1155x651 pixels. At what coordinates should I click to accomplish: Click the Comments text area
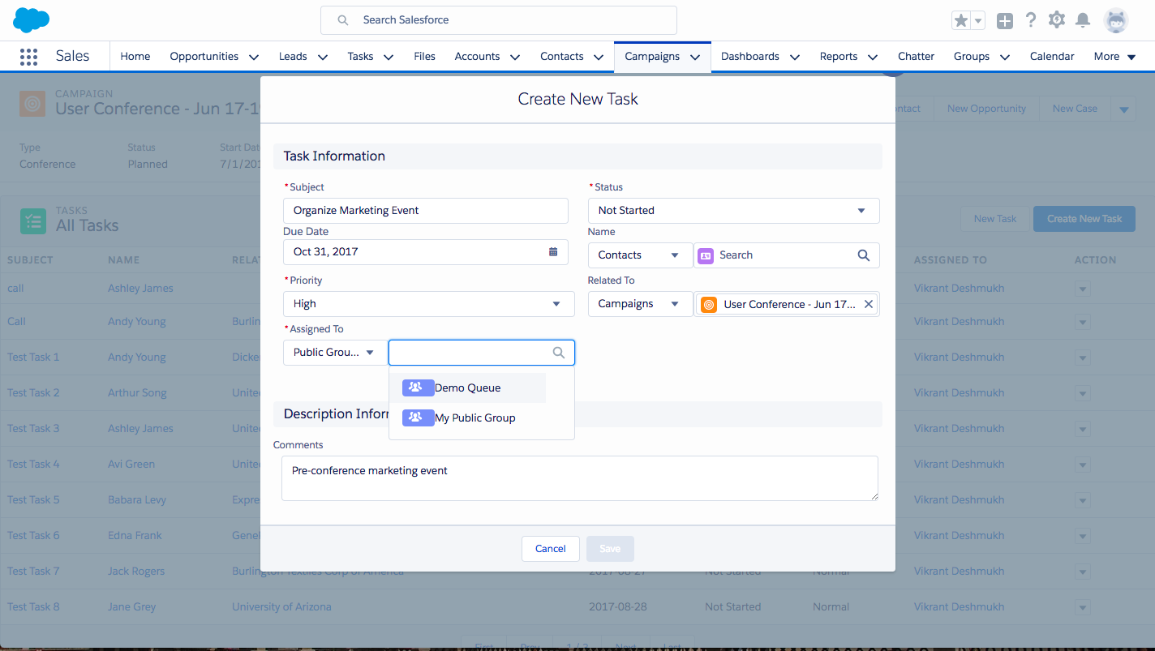click(579, 478)
